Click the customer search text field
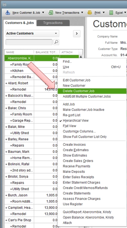127x228 pixels. tap(29, 42)
